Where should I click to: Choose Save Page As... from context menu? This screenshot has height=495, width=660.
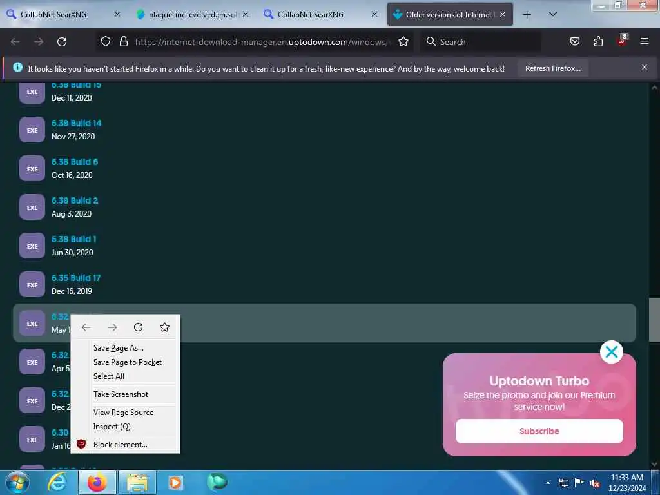[x=126, y=348]
